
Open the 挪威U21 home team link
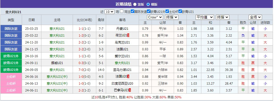(x=57, y=63)
